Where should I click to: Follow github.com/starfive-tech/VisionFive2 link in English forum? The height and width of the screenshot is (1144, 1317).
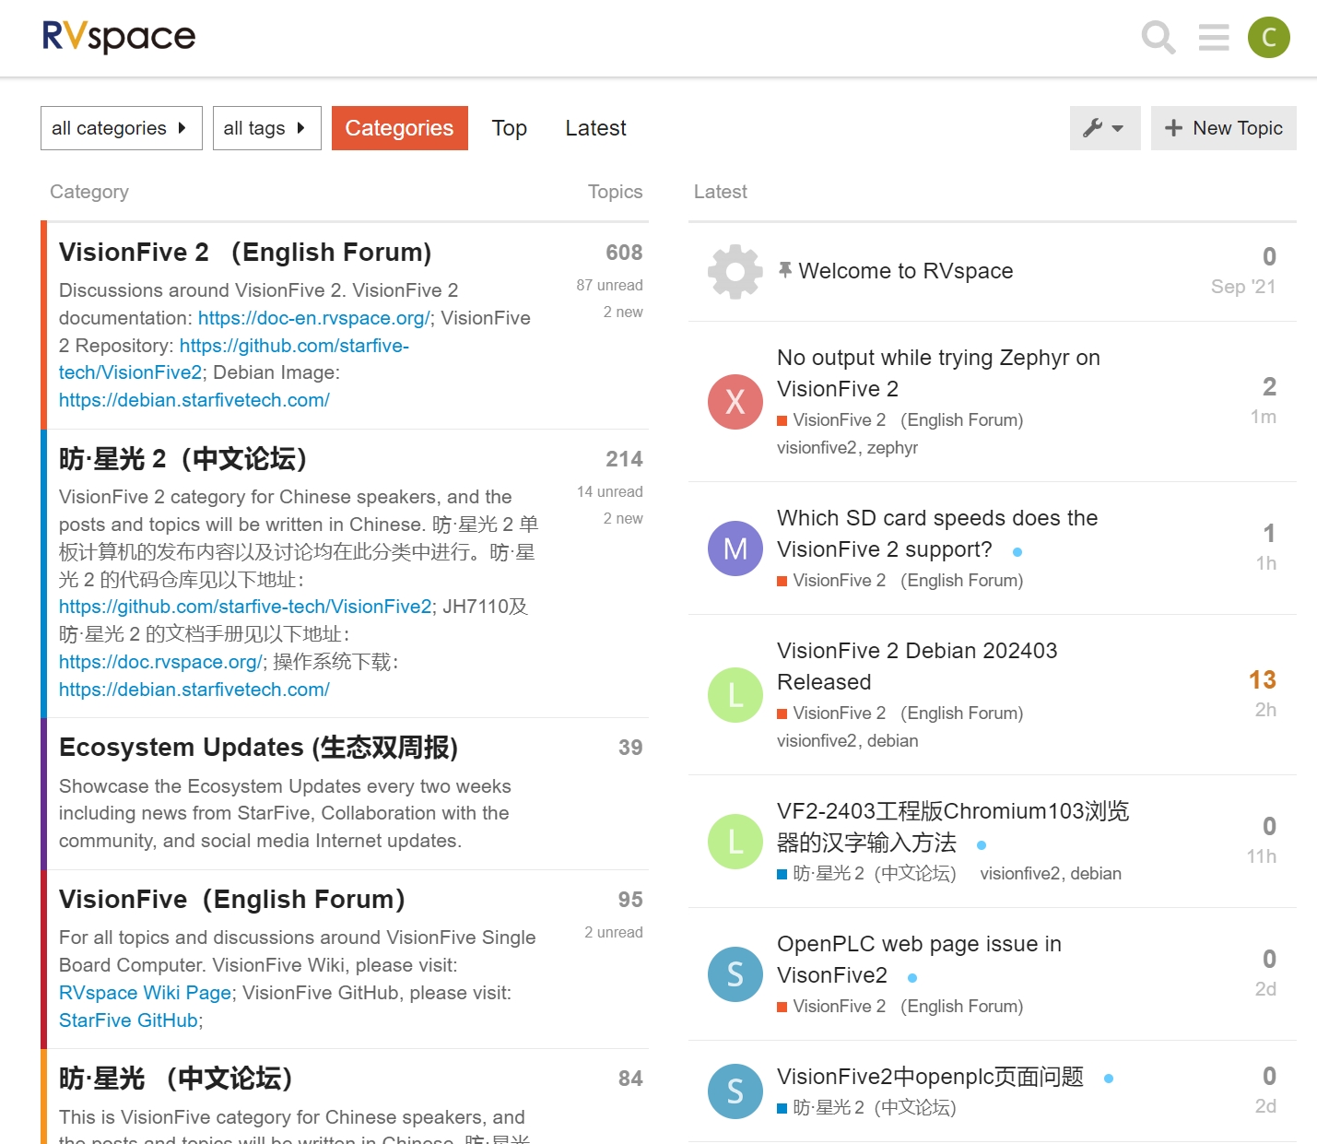click(x=234, y=360)
